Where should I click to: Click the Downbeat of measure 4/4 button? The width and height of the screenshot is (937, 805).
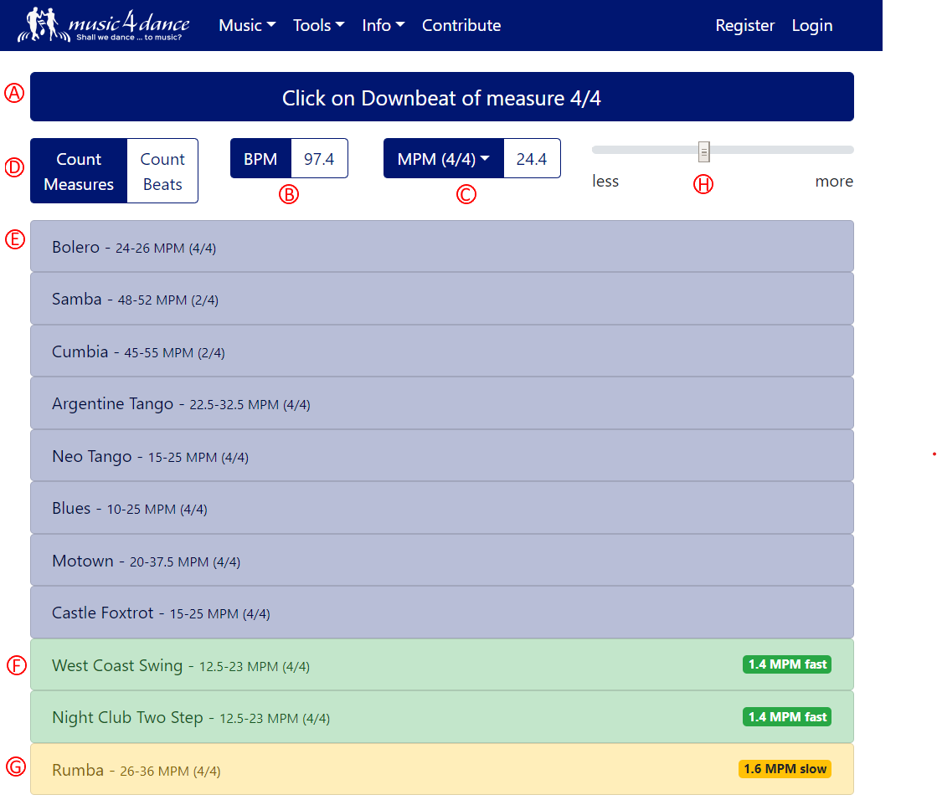[441, 97]
